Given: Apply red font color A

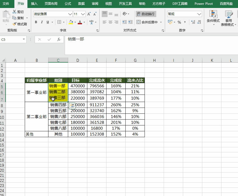Looking at the screenshot, I should point(80,22).
